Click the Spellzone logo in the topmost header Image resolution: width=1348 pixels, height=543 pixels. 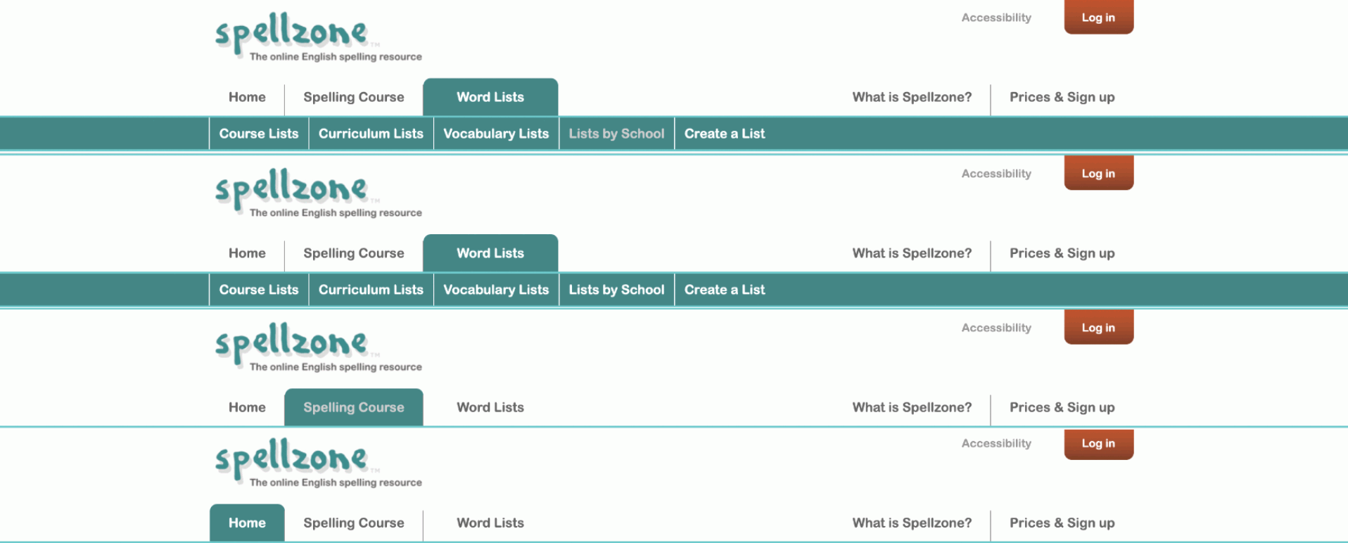point(318,37)
